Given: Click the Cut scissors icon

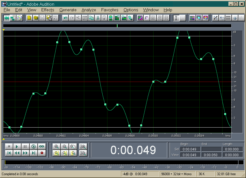Looking at the screenshot, I should coord(98,18).
